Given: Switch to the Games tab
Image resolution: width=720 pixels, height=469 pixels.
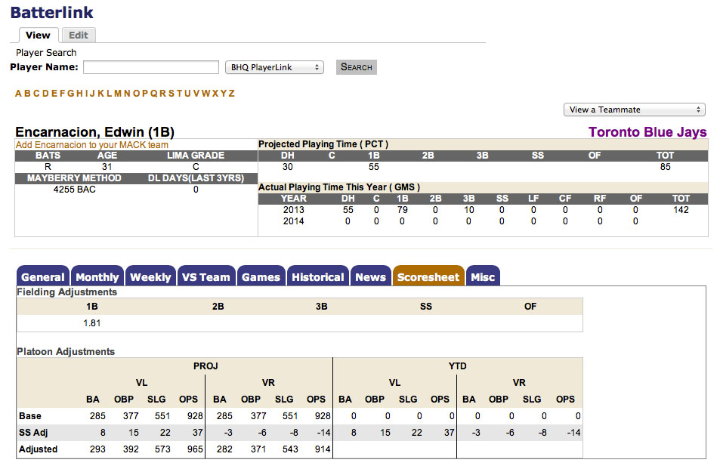Looking at the screenshot, I should [x=261, y=276].
